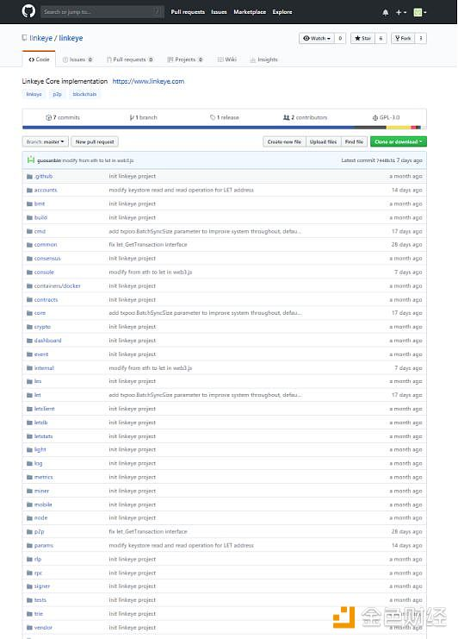Open the user avatar menu
Viewport: 458px width, 639px height.
click(420, 12)
